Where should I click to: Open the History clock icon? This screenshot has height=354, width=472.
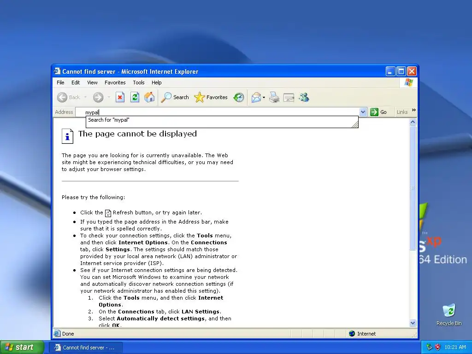point(239,97)
